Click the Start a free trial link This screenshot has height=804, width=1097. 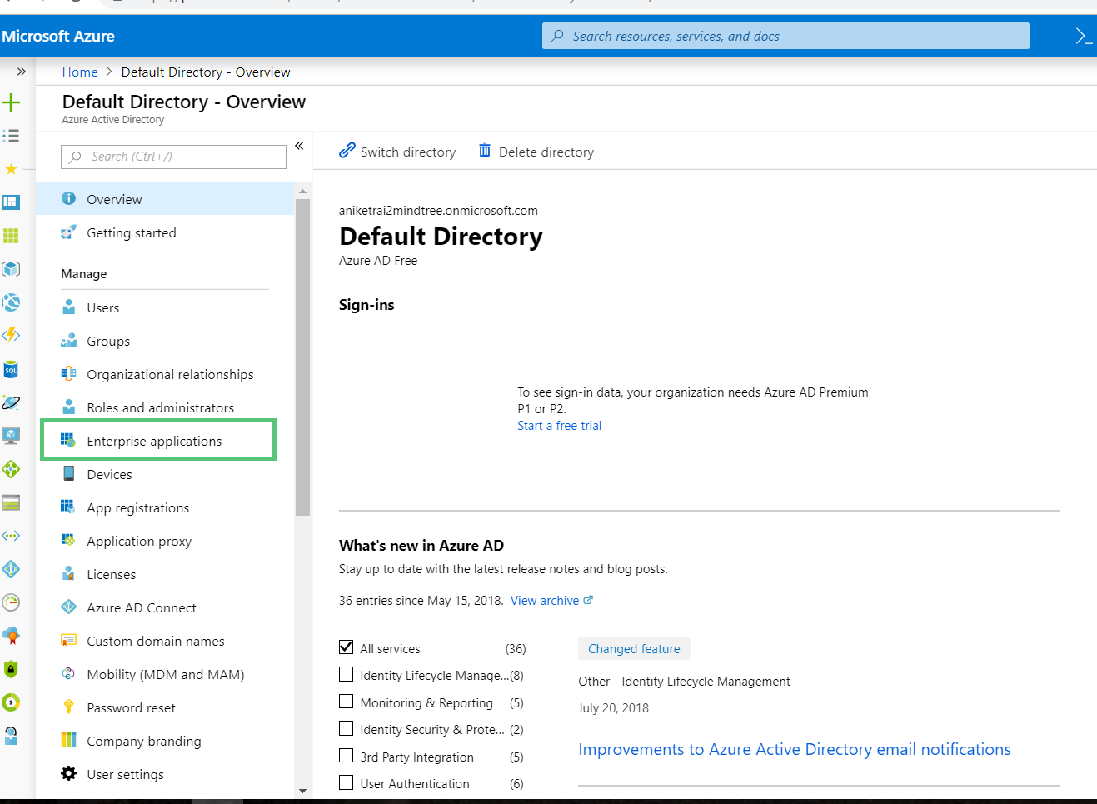click(x=559, y=426)
